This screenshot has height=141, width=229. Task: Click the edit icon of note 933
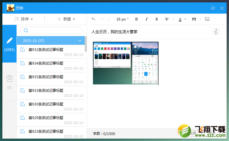[22, 90]
